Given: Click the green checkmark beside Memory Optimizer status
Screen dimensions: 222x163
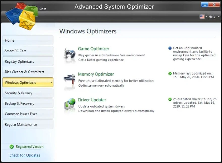Looking at the screenshot, I should (170, 74).
